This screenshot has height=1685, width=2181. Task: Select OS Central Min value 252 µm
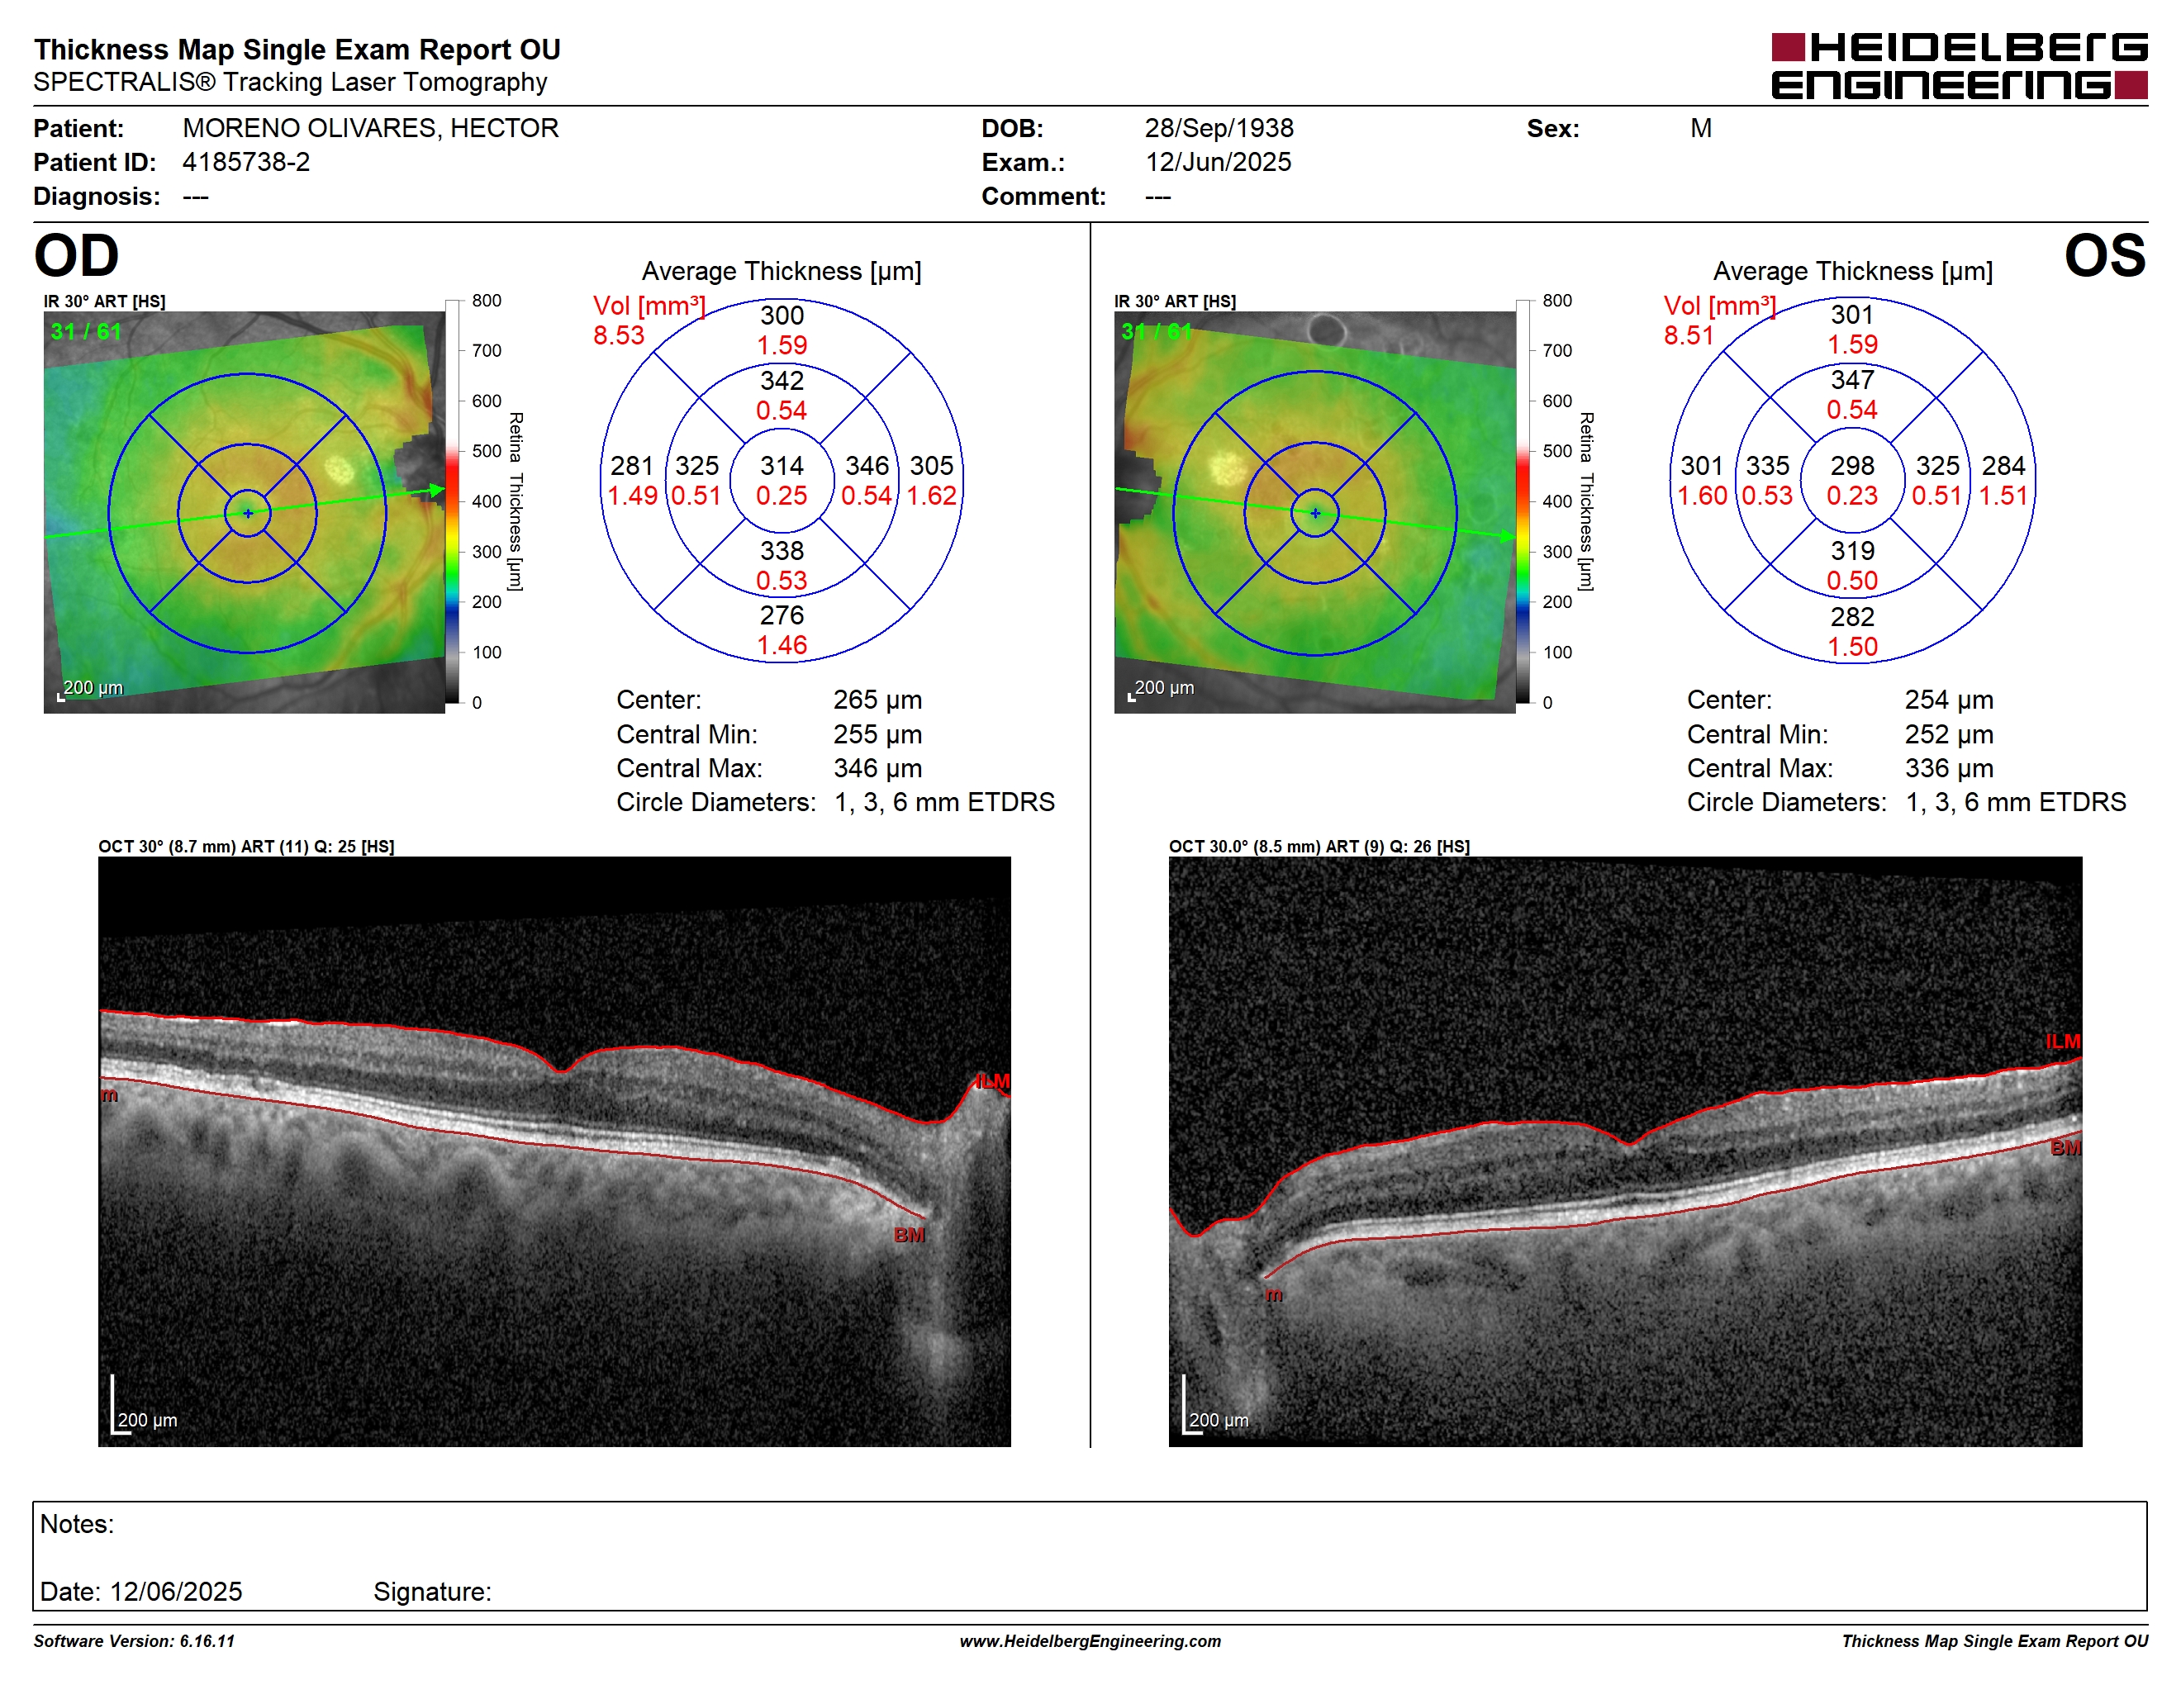(1948, 734)
